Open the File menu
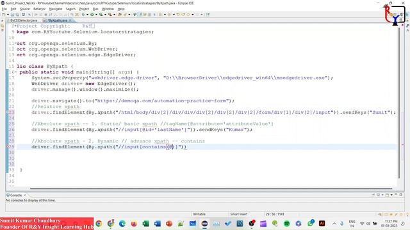 4,9
